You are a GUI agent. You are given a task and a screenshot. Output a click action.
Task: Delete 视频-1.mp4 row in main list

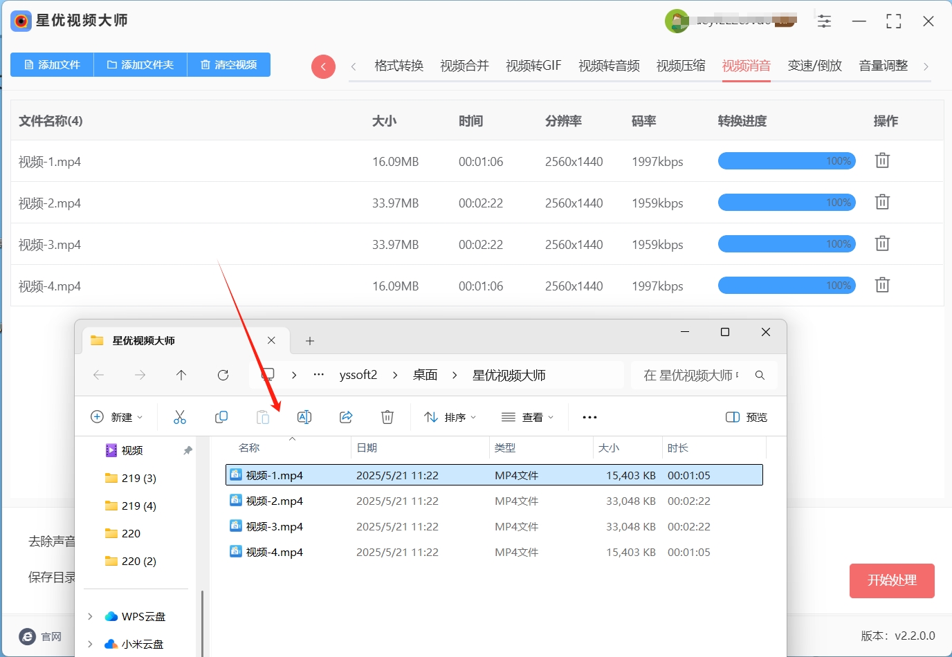click(882, 161)
